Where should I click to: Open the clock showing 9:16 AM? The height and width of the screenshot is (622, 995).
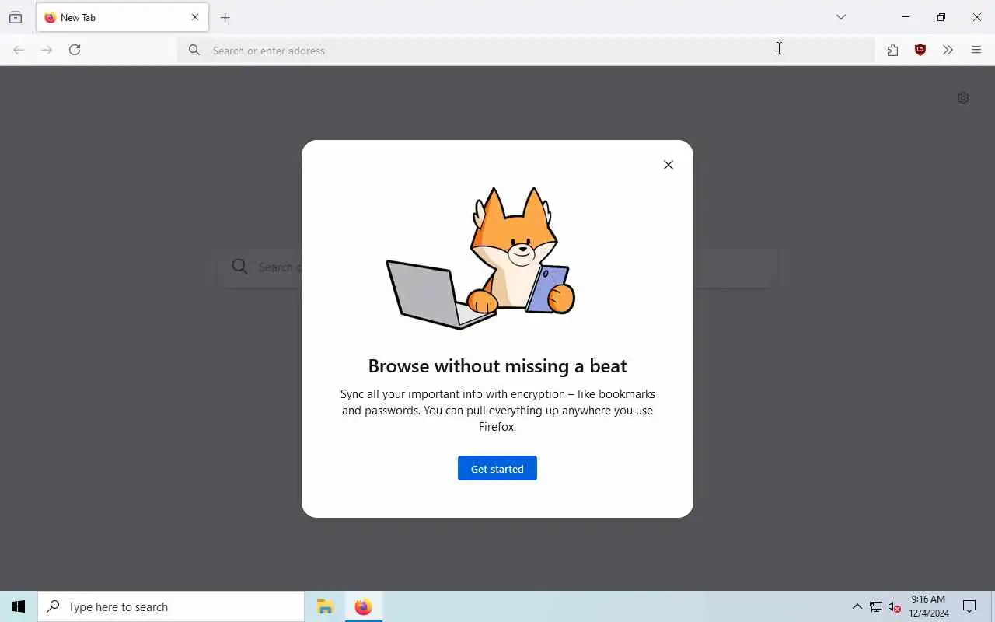point(929,606)
